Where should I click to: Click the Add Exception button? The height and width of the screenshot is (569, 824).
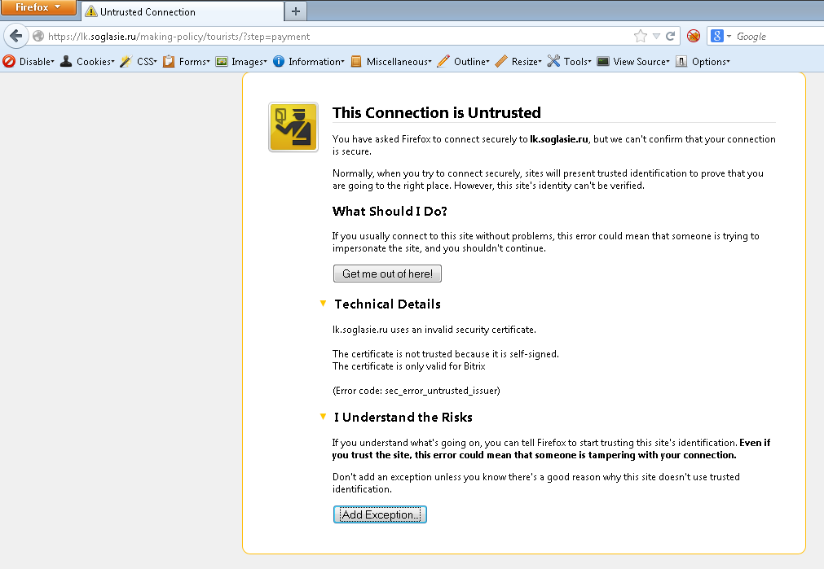click(x=380, y=514)
